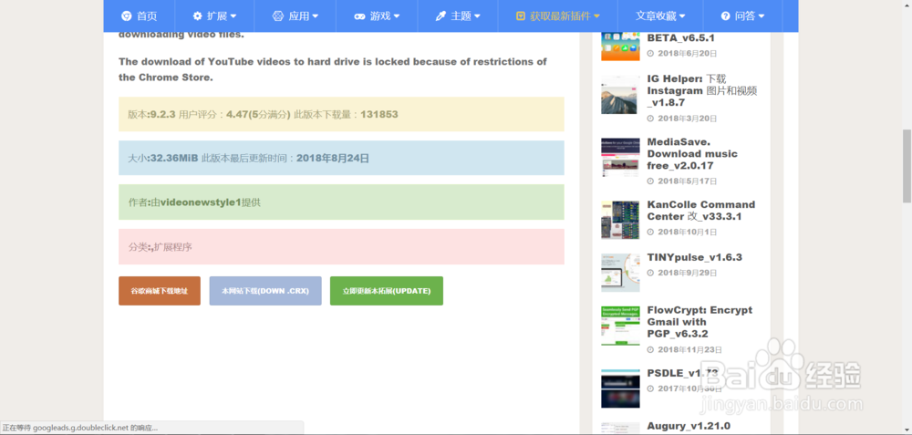
Task: Expand the 扩展 dropdown menu
Action: [x=214, y=16]
